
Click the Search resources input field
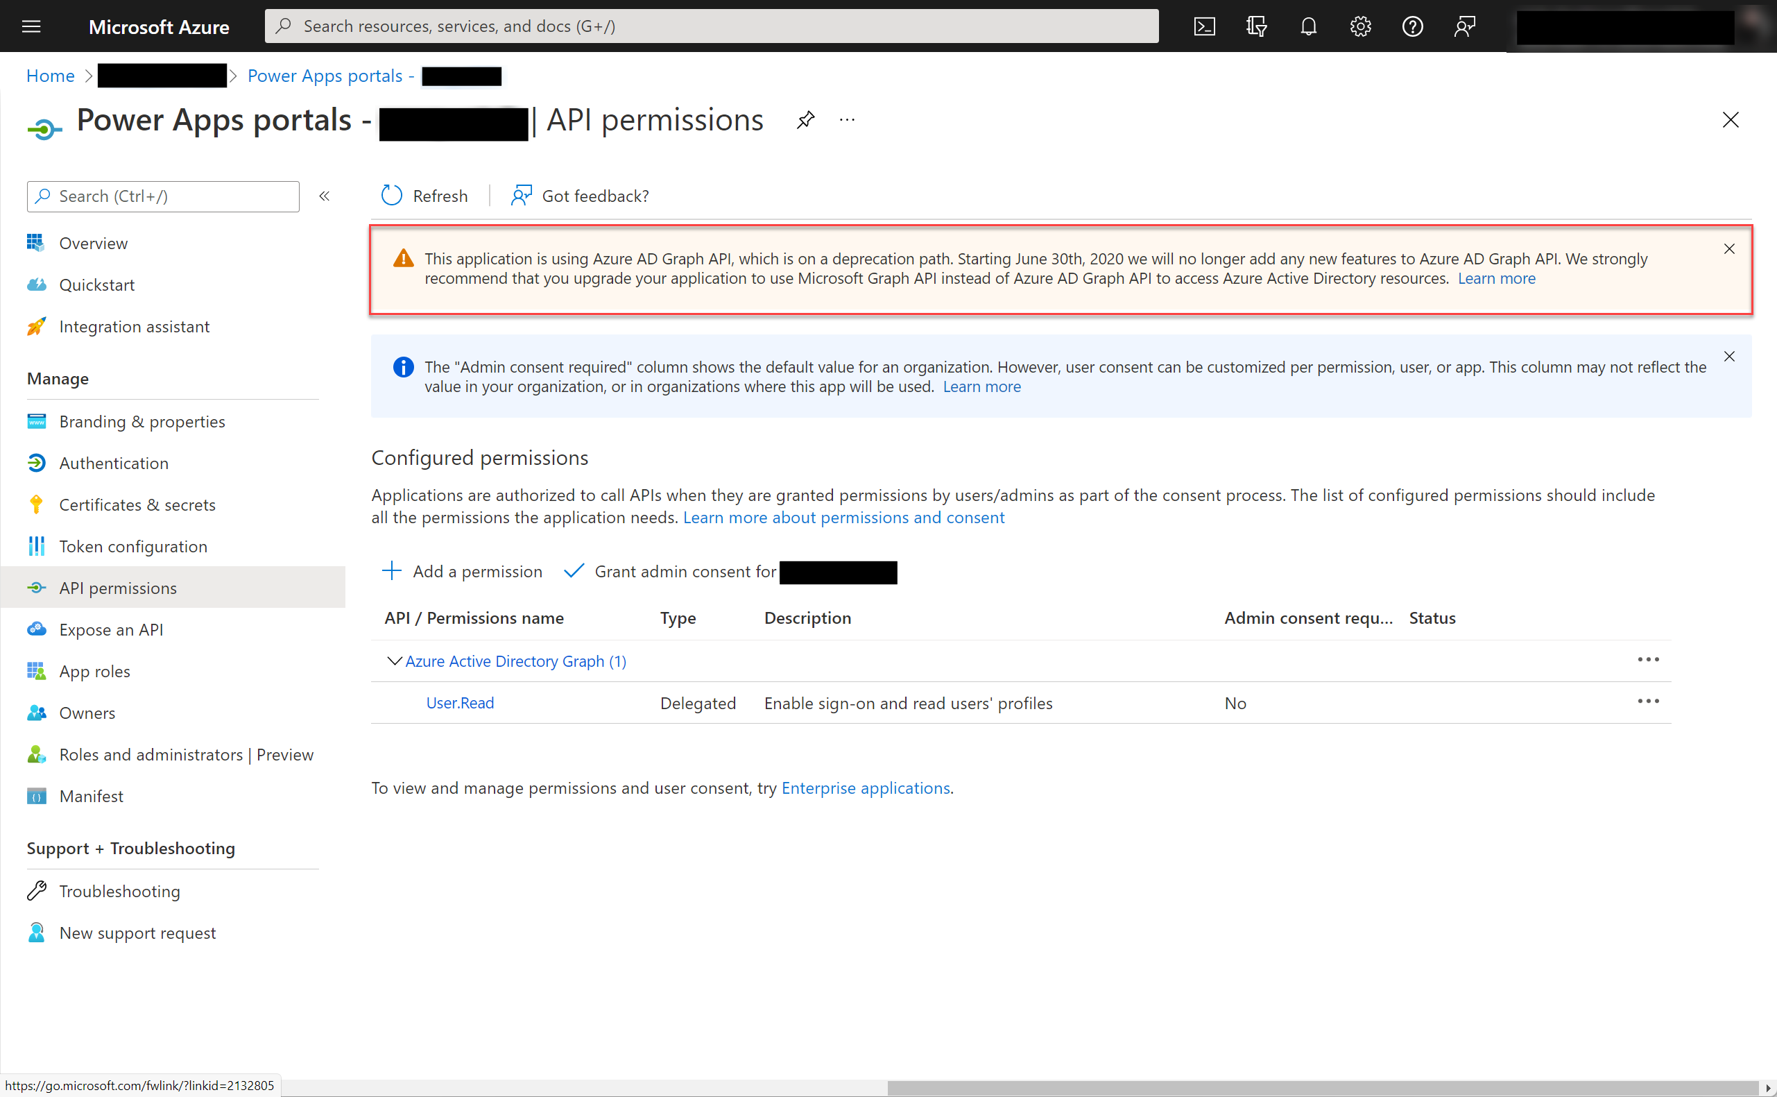712,26
